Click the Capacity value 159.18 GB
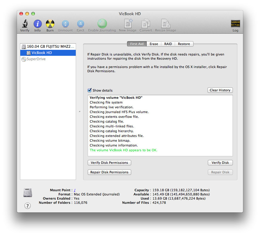This screenshot has width=260, height=236. coord(181,190)
